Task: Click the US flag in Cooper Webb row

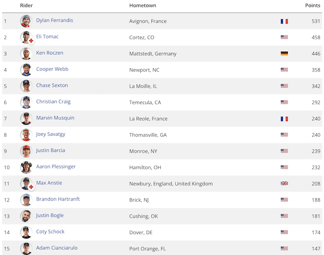Action: point(284,70)
